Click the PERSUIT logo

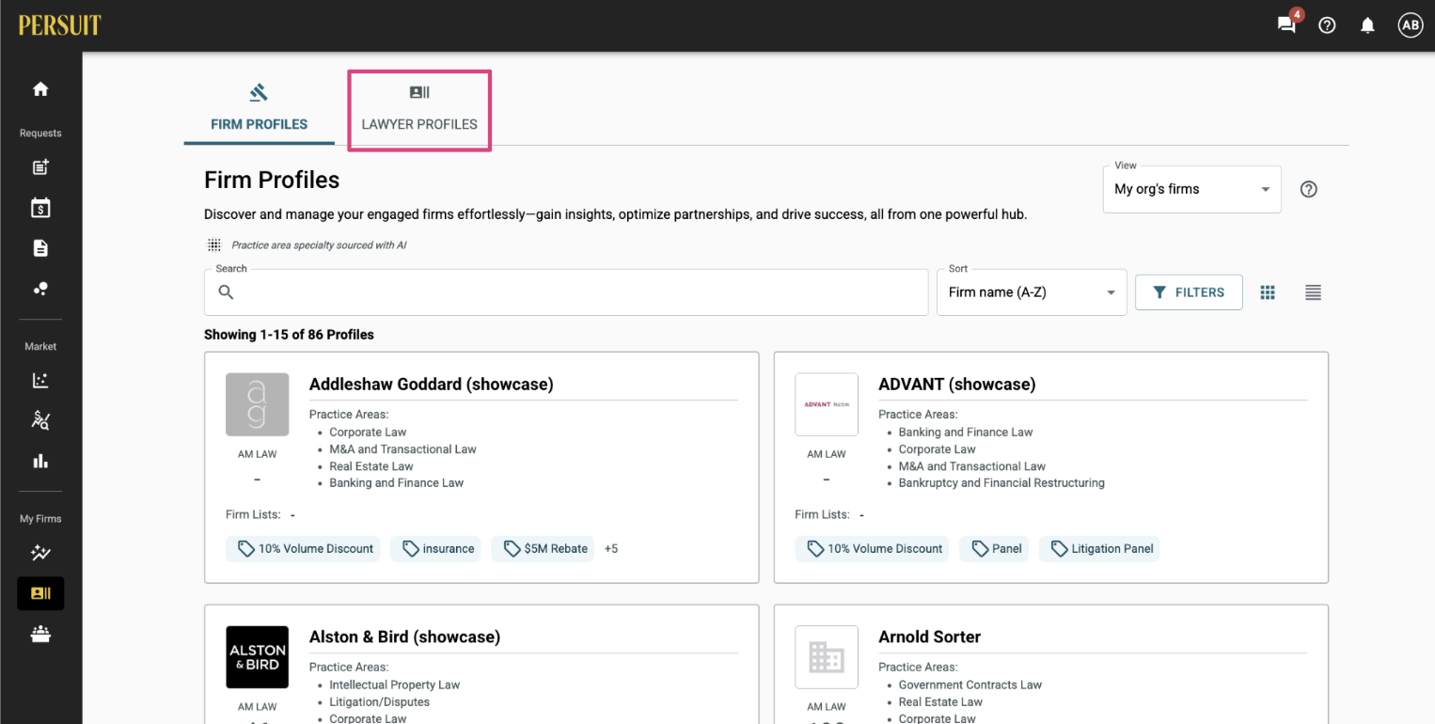[x=59, y=25]
